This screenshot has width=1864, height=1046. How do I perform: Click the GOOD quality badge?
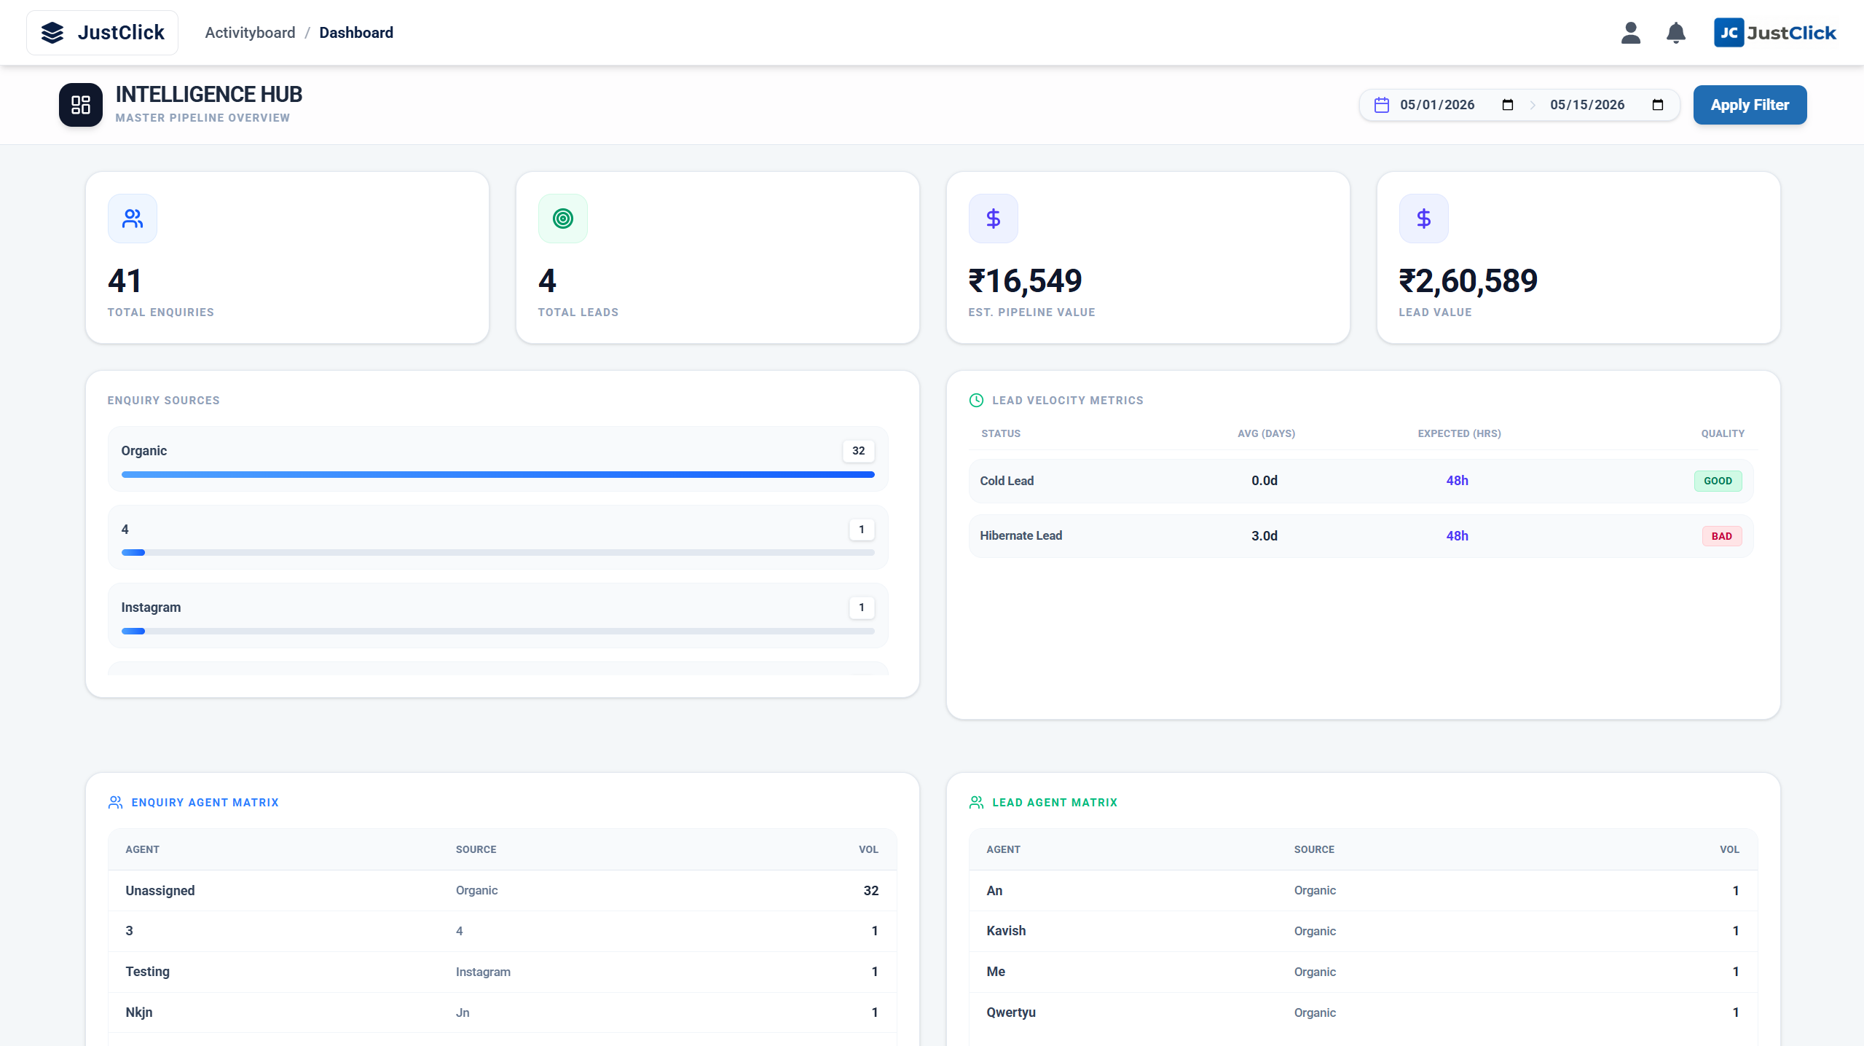click(1718, 481)
